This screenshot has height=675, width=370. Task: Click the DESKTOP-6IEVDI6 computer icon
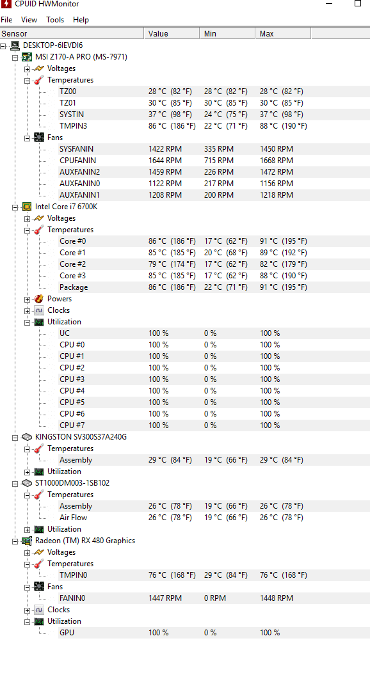click(x=15, y=45)
